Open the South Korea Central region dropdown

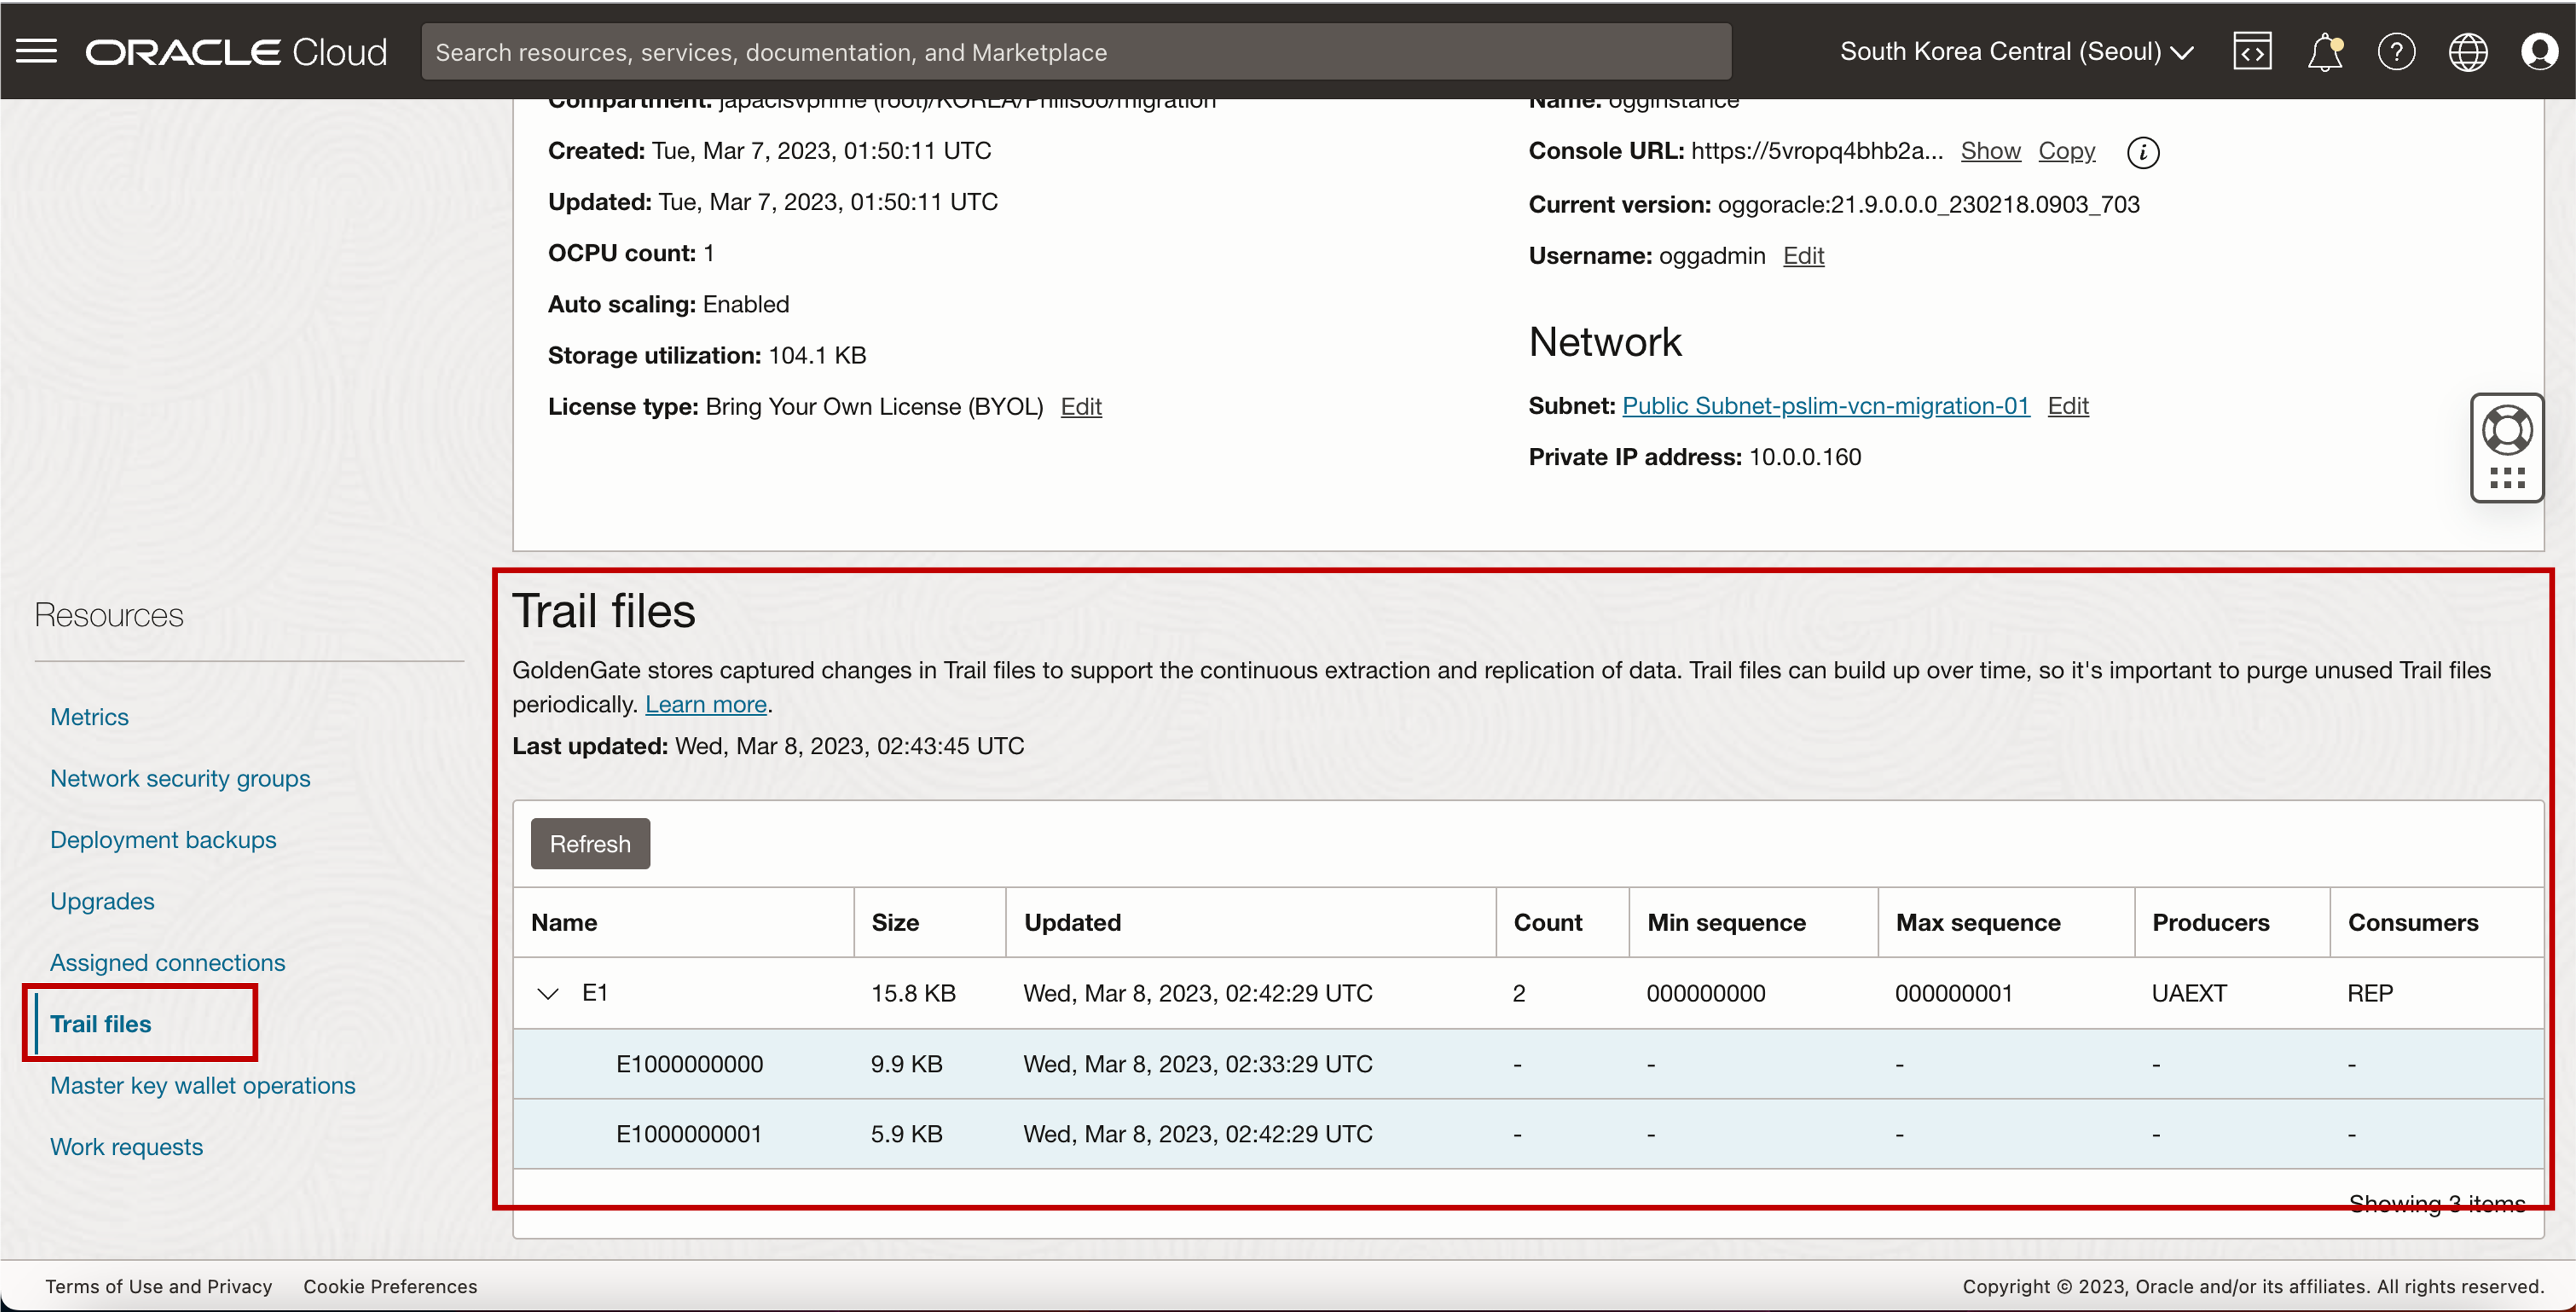2016,52
